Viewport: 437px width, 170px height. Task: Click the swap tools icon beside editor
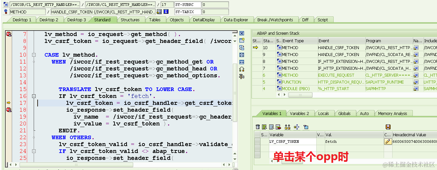coord(242,69)
